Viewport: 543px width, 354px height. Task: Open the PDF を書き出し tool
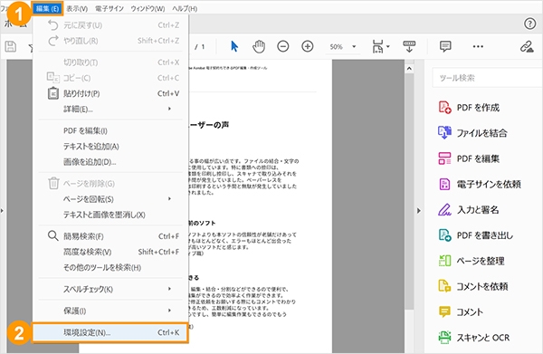(476, 235)
